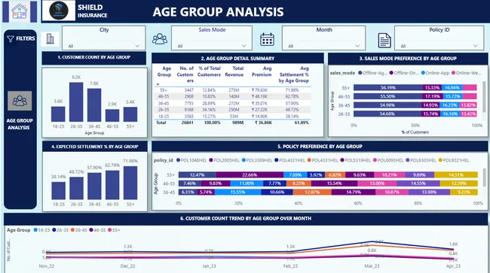Click Offline-Dir legend swatch
The width and height of the screenshot is (490, 273).
click(x=391, y=73)
